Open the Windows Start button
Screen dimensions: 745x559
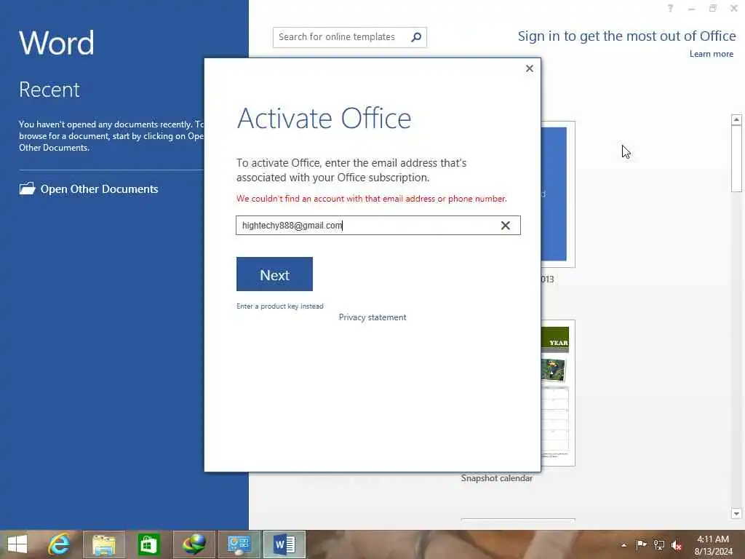pos(17,544)
